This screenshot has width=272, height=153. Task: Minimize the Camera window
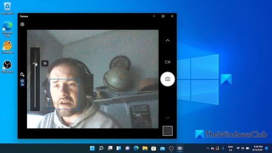click(154, 16)
